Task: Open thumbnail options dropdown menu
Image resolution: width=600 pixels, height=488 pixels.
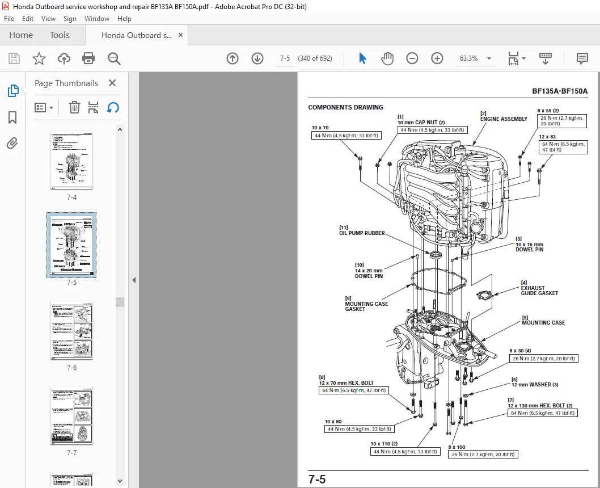Action: (44, 108)
